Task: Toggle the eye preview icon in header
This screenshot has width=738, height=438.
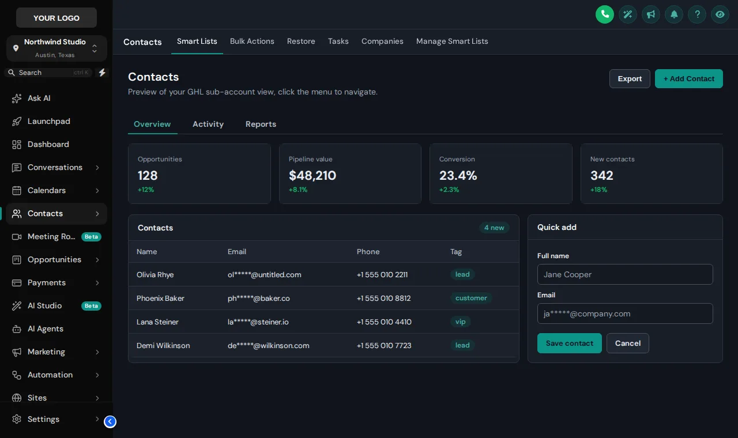Action: (720, 14)
